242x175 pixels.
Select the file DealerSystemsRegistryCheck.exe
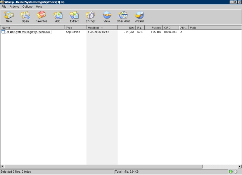pos(28,32)
